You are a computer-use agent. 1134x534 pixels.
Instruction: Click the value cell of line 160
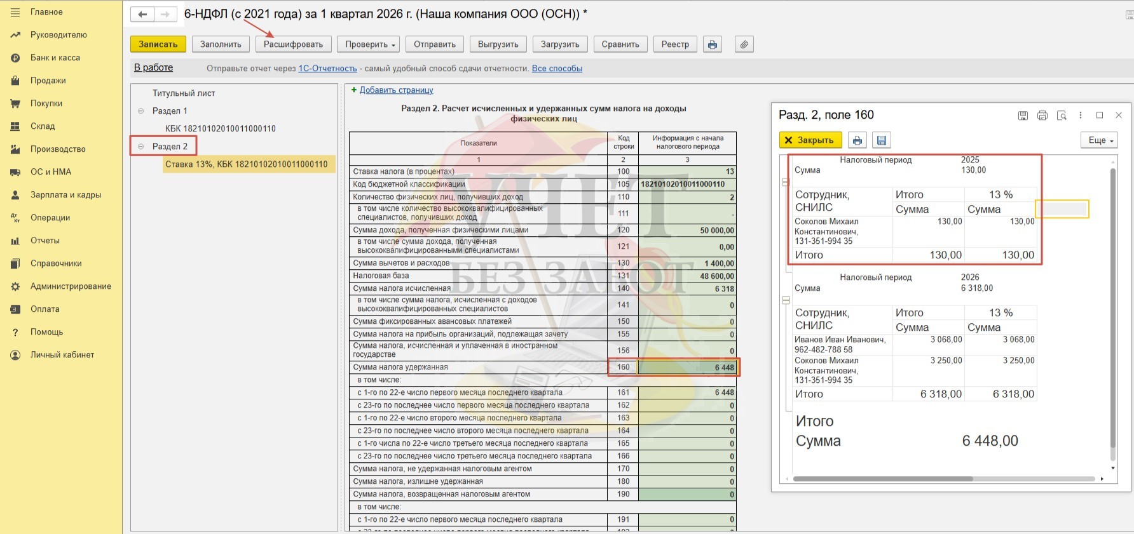click(687, 368)
